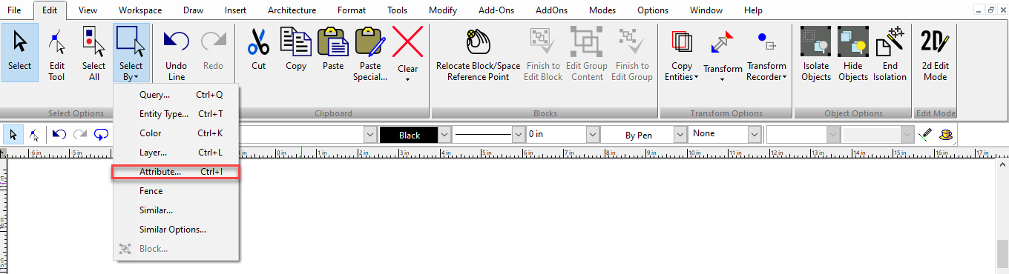1009x274 pixels.
Task: Open the Clear dropdown arrow
Action: click(407, 79)
